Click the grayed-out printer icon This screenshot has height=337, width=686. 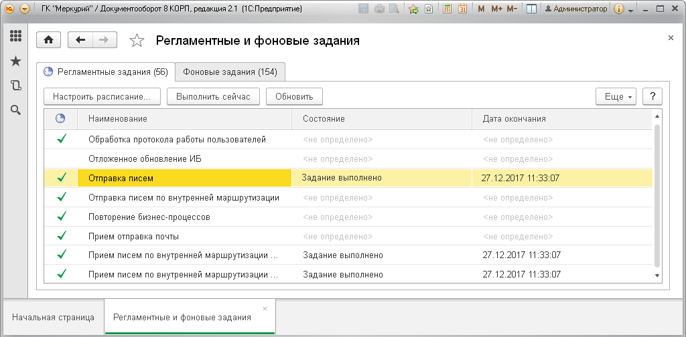[379, 9]
